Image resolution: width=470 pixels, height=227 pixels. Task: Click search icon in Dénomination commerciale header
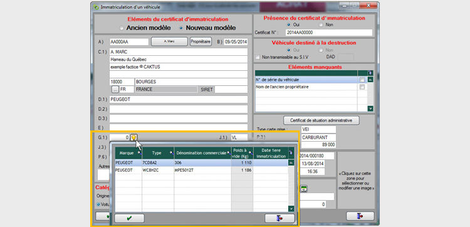point(229,153)
